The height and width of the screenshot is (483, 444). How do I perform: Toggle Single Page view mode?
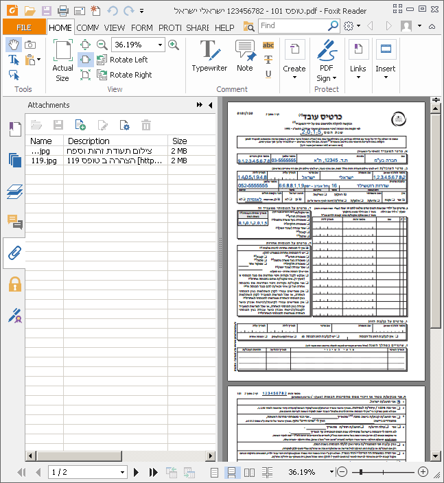click(x=214, y=472)
